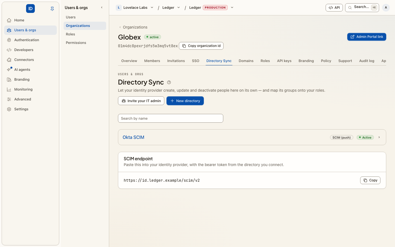Copy the SCIM endpoint URL
The height and width of the screenshot is (247, 395).
(370, 180)
